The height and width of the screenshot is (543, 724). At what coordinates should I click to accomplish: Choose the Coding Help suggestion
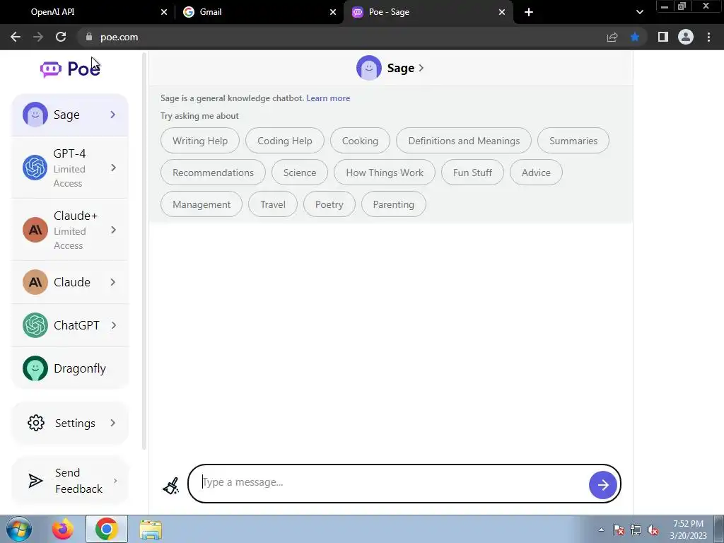pos(285,141)
